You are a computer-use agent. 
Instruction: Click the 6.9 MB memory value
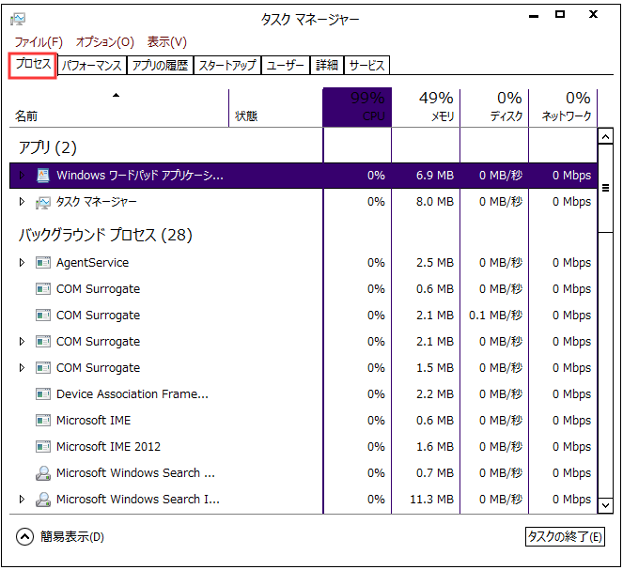click(435, 175)
